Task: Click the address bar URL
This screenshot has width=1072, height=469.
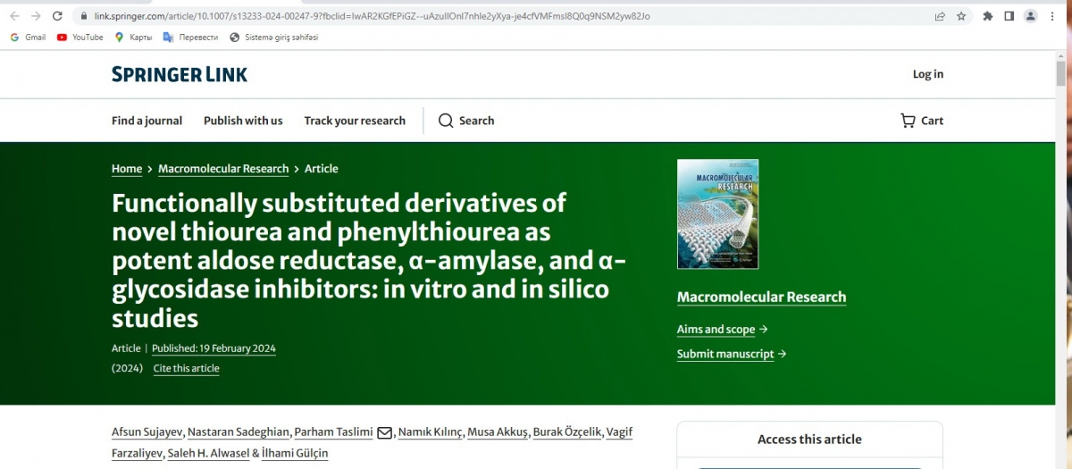Action: 372,16
